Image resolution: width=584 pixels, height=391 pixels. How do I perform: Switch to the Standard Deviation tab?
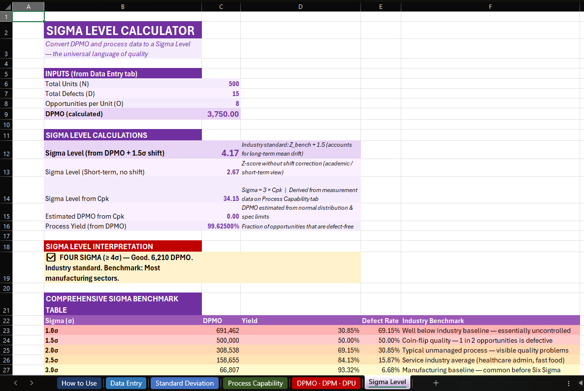184,383
